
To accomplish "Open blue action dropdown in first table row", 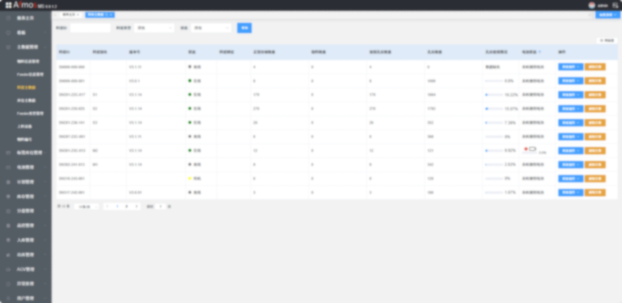I will (x=571, y=67).
